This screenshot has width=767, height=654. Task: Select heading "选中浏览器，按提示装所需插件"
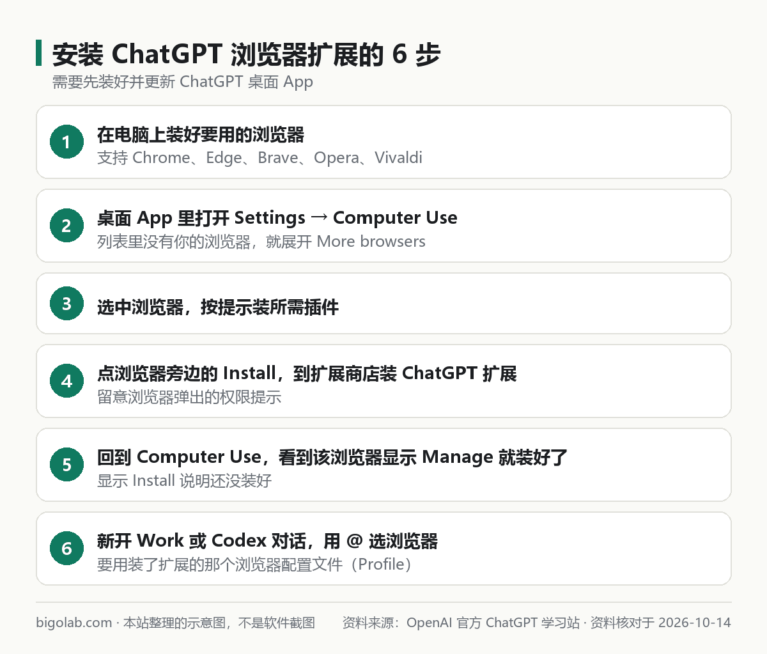218,308
